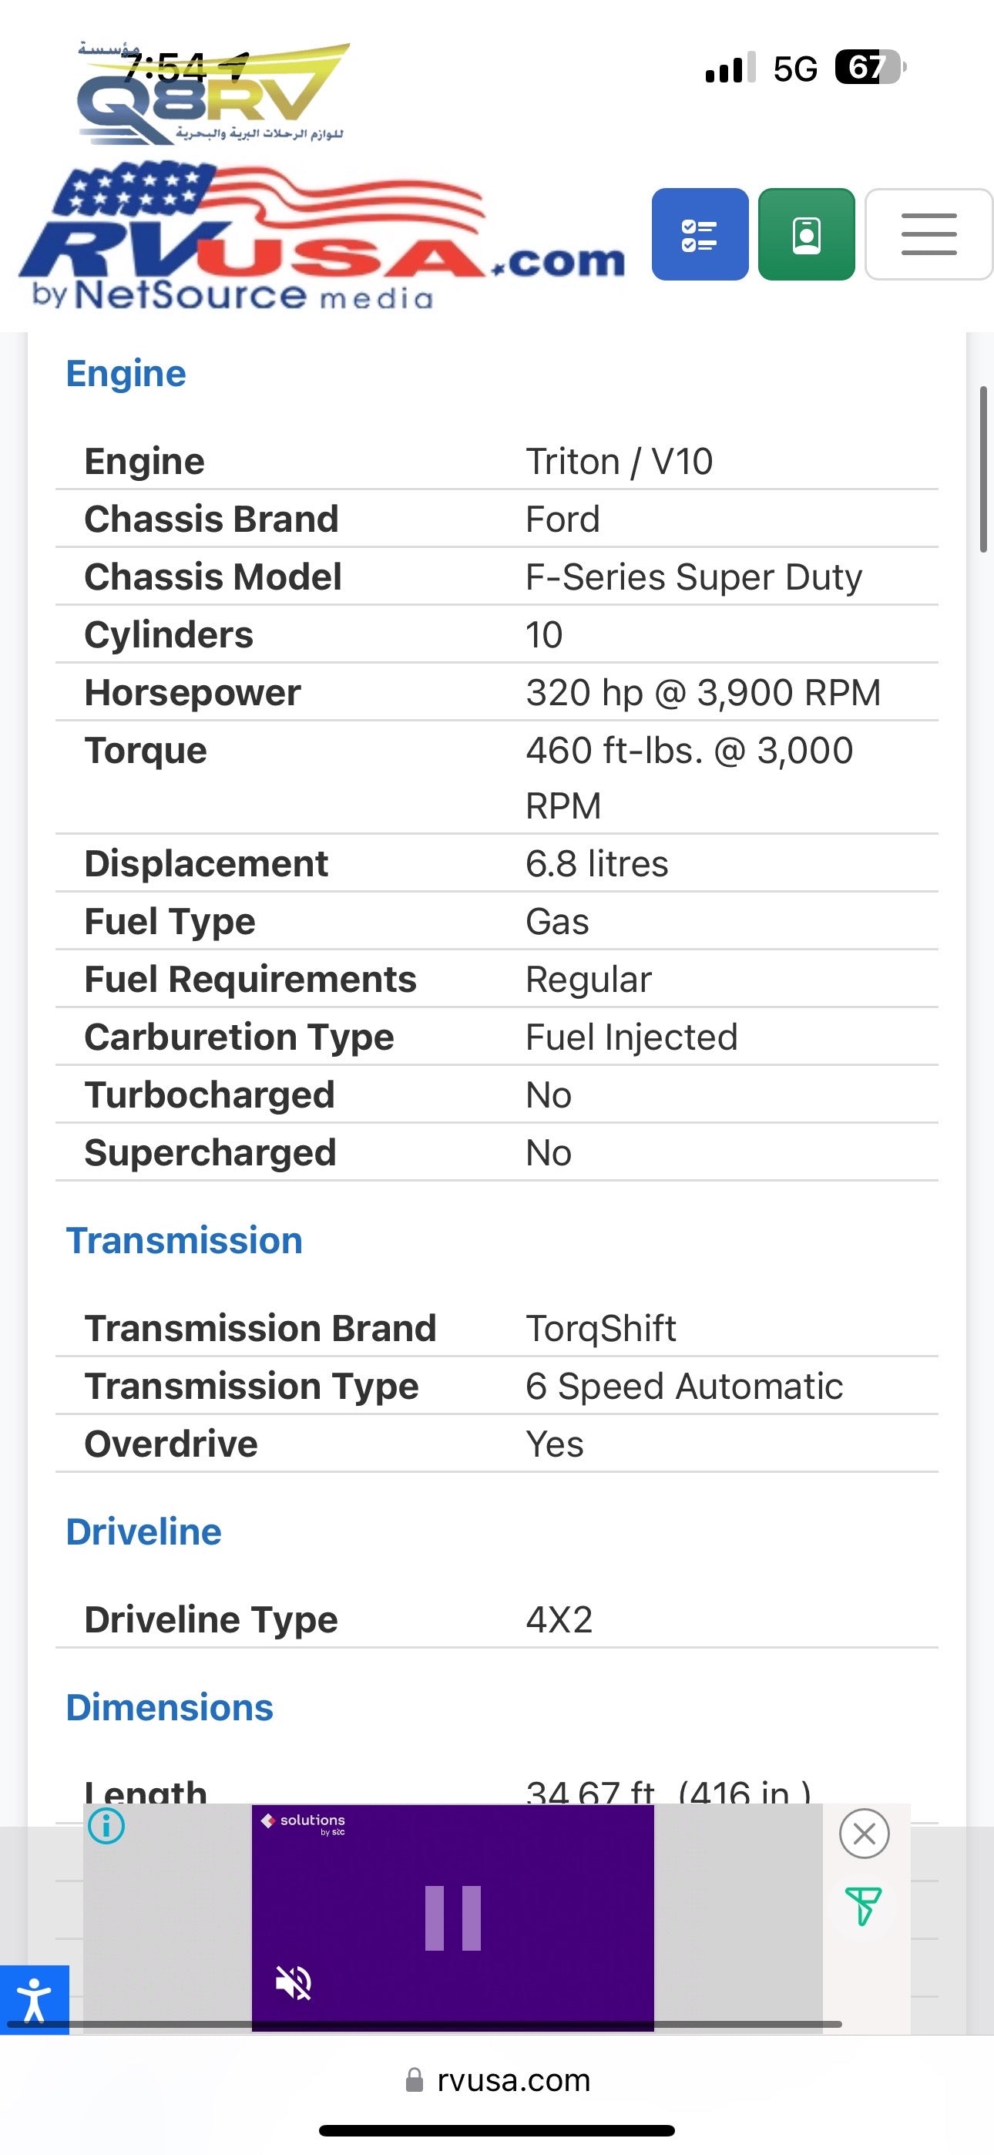The height and width of the screenshot is (2155, 994).
Task: Unmute the ad video sound
Action: tap(294, 1982)
